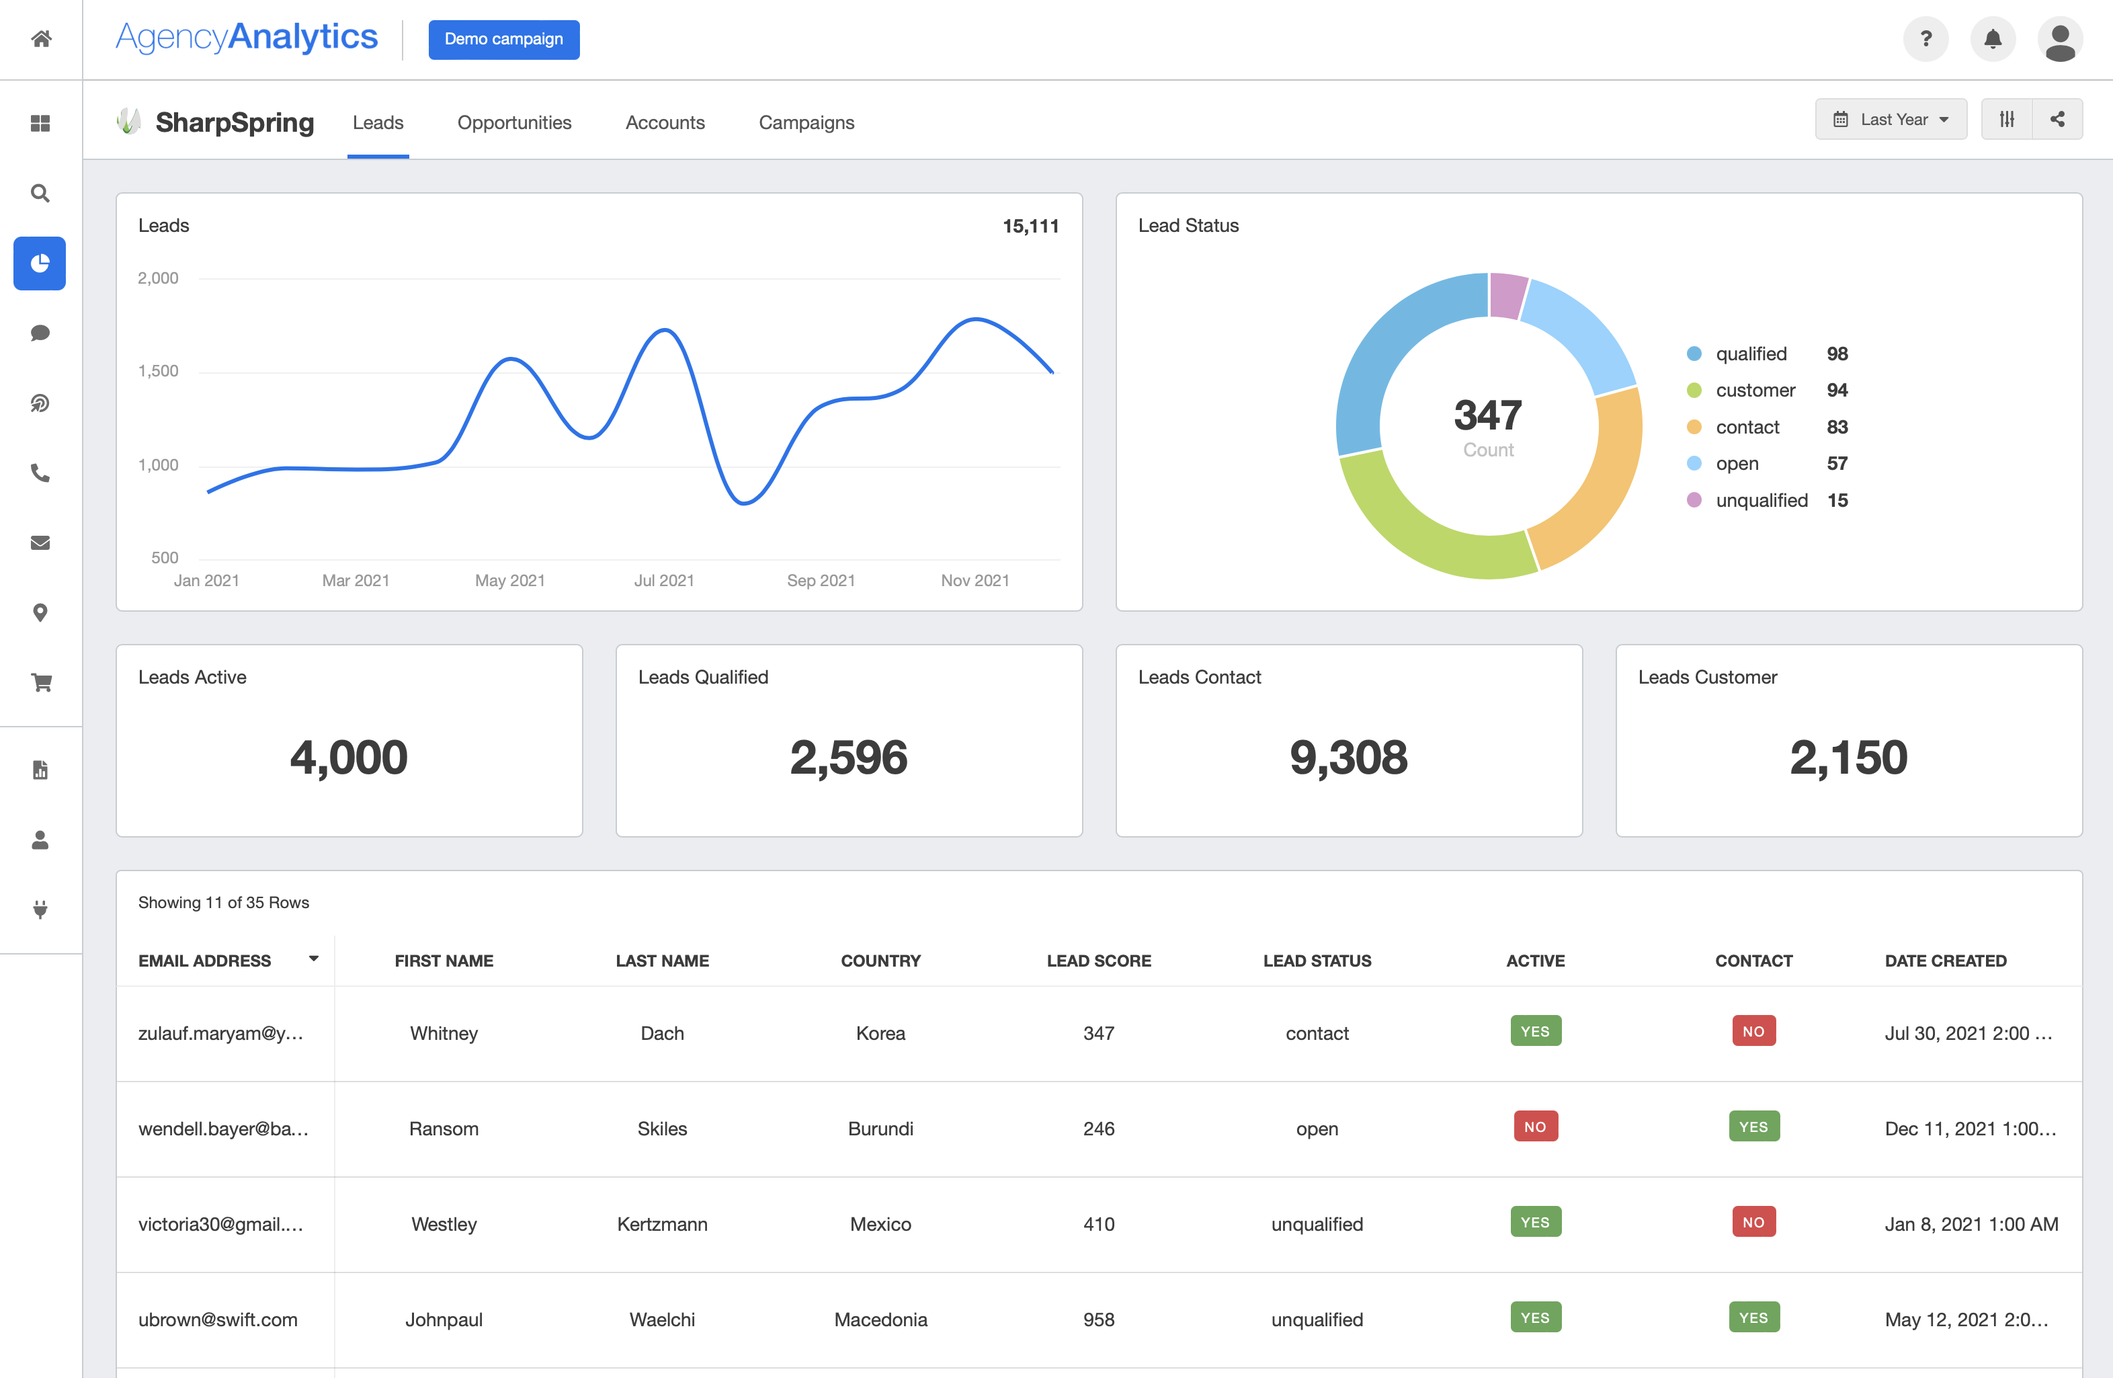
Task: Open the phone call tracking icon
Action: point(40,473)
